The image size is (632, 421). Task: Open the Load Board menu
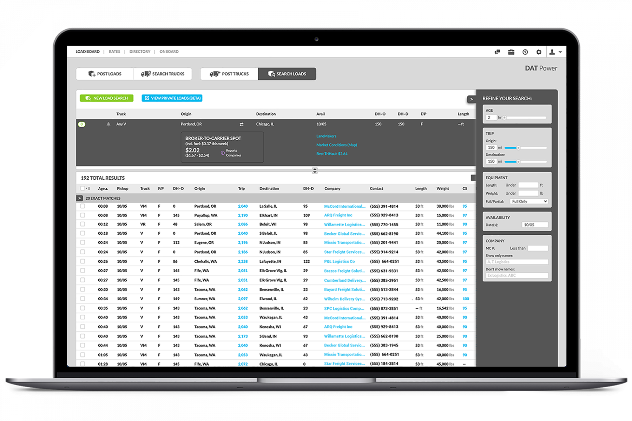coord(87,52)
